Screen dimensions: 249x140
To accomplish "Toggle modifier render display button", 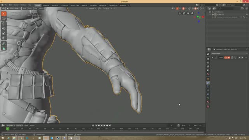I will [x=226, y=58].
